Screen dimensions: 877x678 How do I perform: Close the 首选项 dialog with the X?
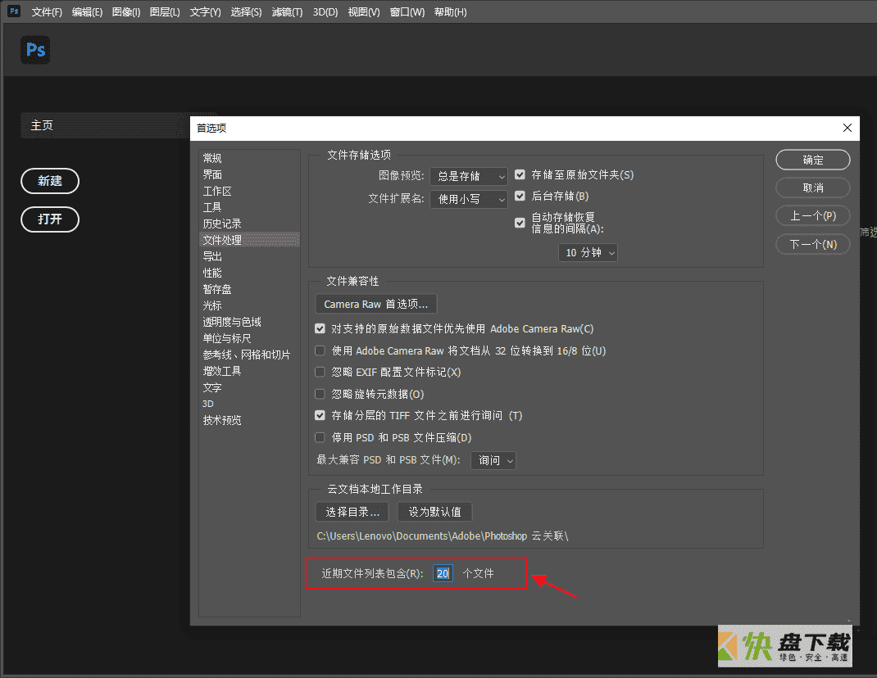pyautogui.click(x=847, y=128)
